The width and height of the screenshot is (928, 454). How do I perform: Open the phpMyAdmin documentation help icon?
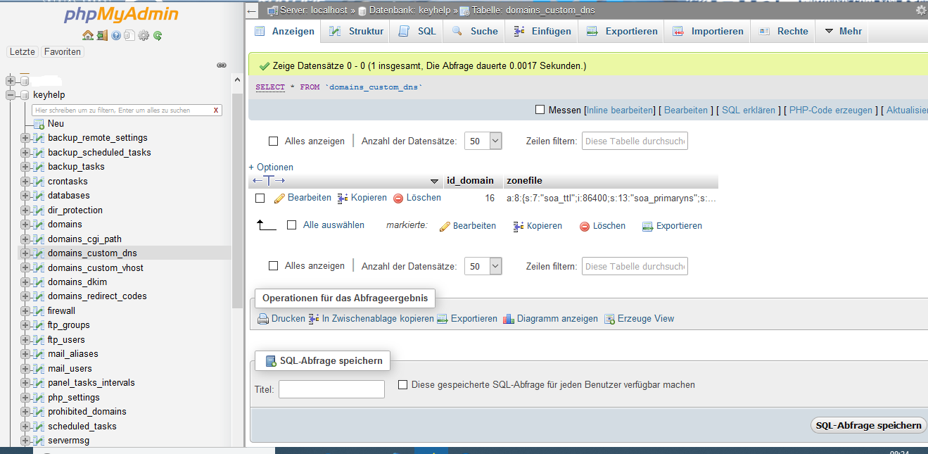(x=116, y=35)
